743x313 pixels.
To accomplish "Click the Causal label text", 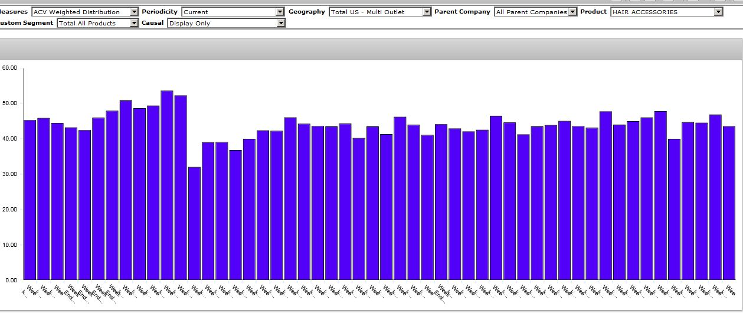I will pyautogui.click(x=152, y=23).
